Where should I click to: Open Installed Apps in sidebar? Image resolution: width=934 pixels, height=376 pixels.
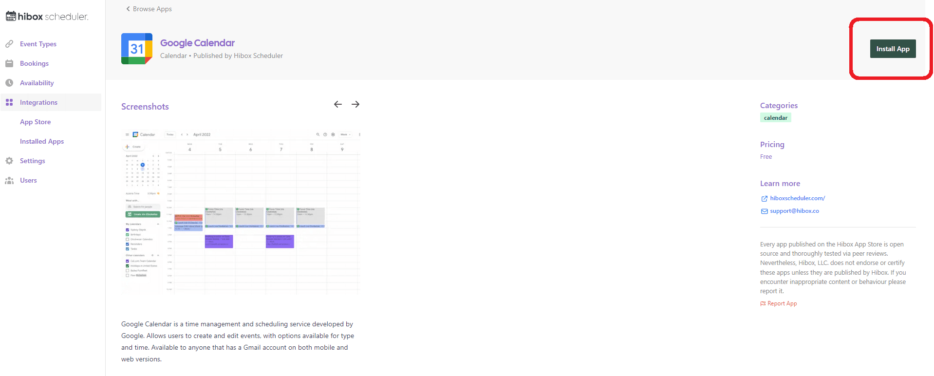click(42, 141)
